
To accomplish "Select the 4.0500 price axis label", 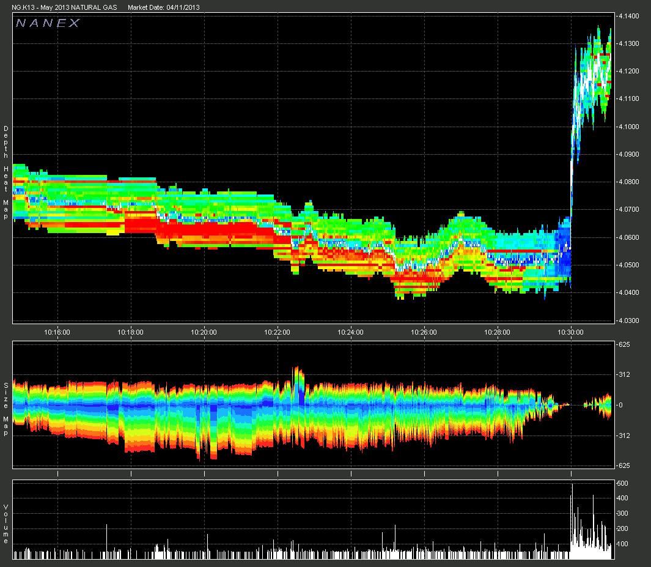I will [x=628, y=265].
